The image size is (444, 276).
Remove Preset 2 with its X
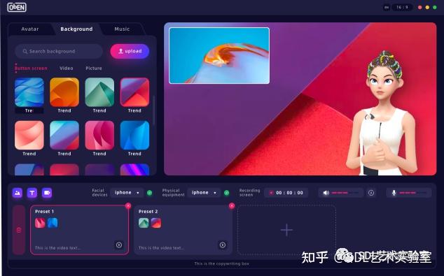click(232, 205)
